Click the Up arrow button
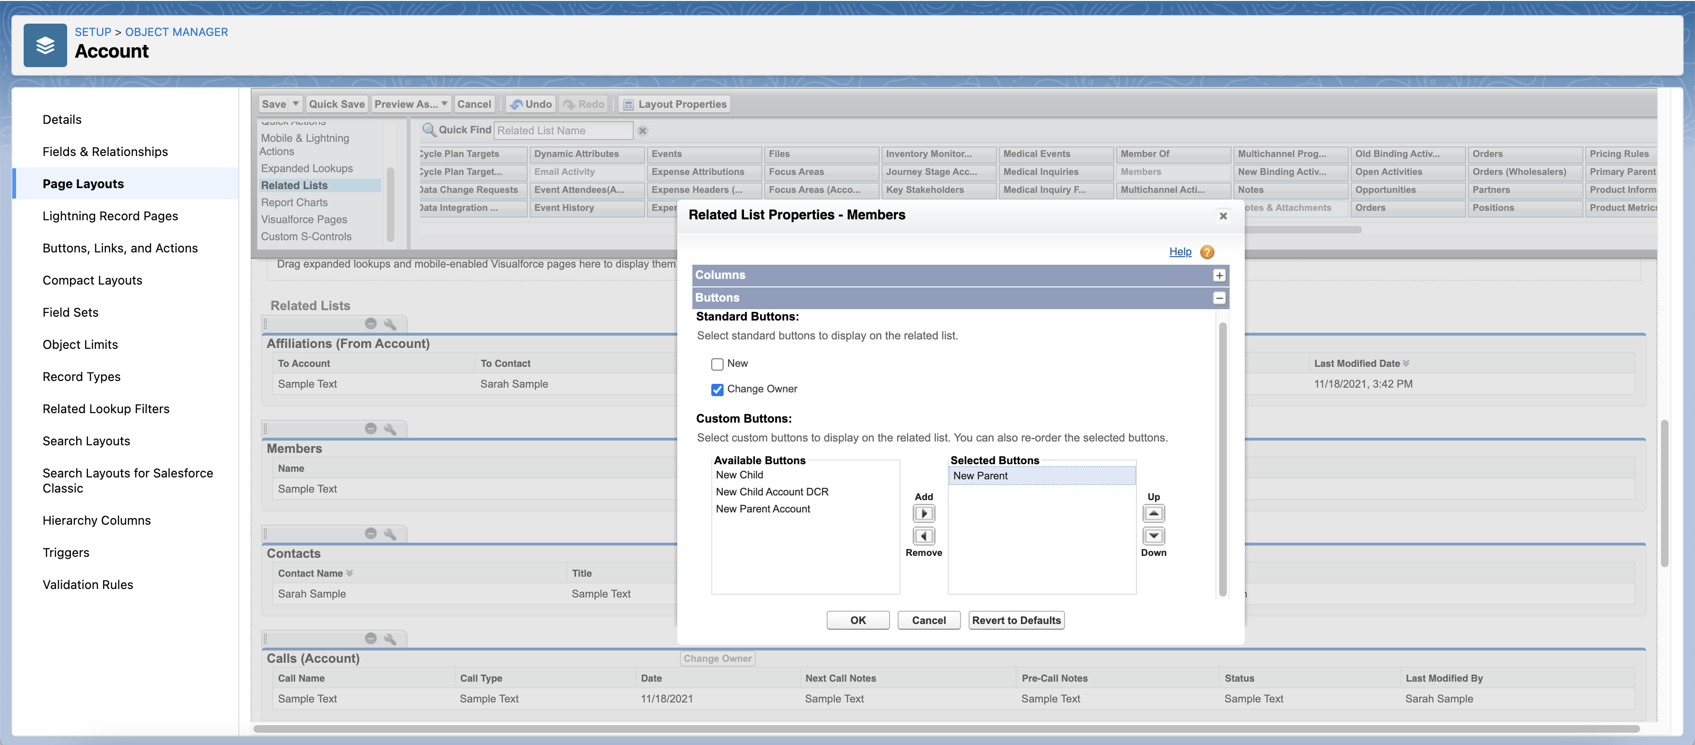 (x=1153, y=513)
